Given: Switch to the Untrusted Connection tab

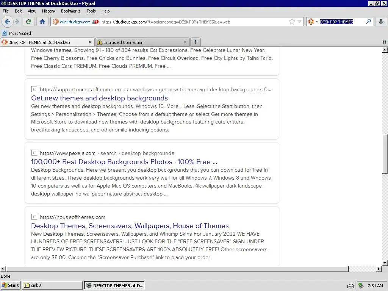Looking at the screenshot, I should tap(142, 42).
